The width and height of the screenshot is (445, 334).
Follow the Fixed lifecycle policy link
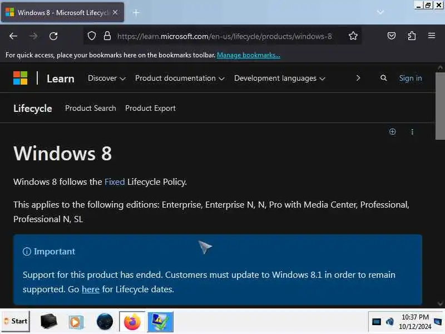(115, 182)
